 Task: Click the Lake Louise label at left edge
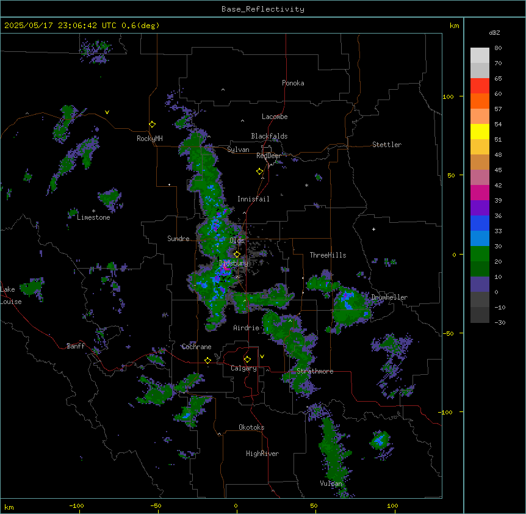coord(11,295)
